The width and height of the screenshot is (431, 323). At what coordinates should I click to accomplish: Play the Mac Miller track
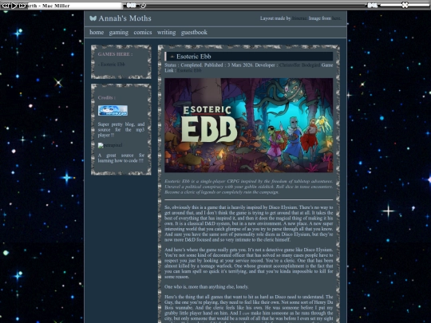coord(14,6)
